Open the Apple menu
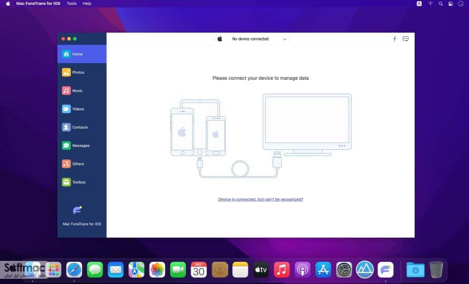 click(8, 4)
